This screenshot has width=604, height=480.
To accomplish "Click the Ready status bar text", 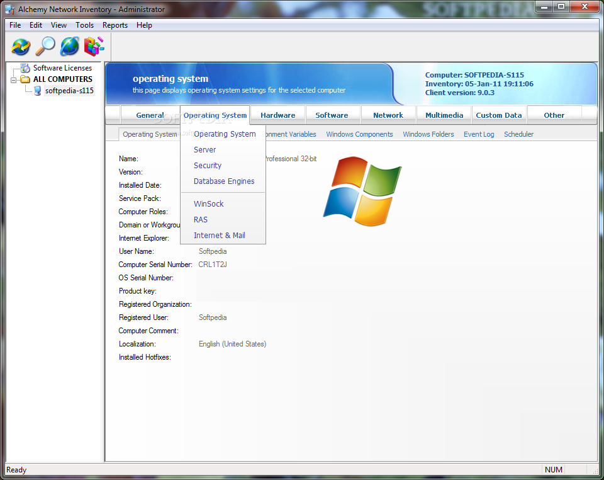I will coord(16,470).
